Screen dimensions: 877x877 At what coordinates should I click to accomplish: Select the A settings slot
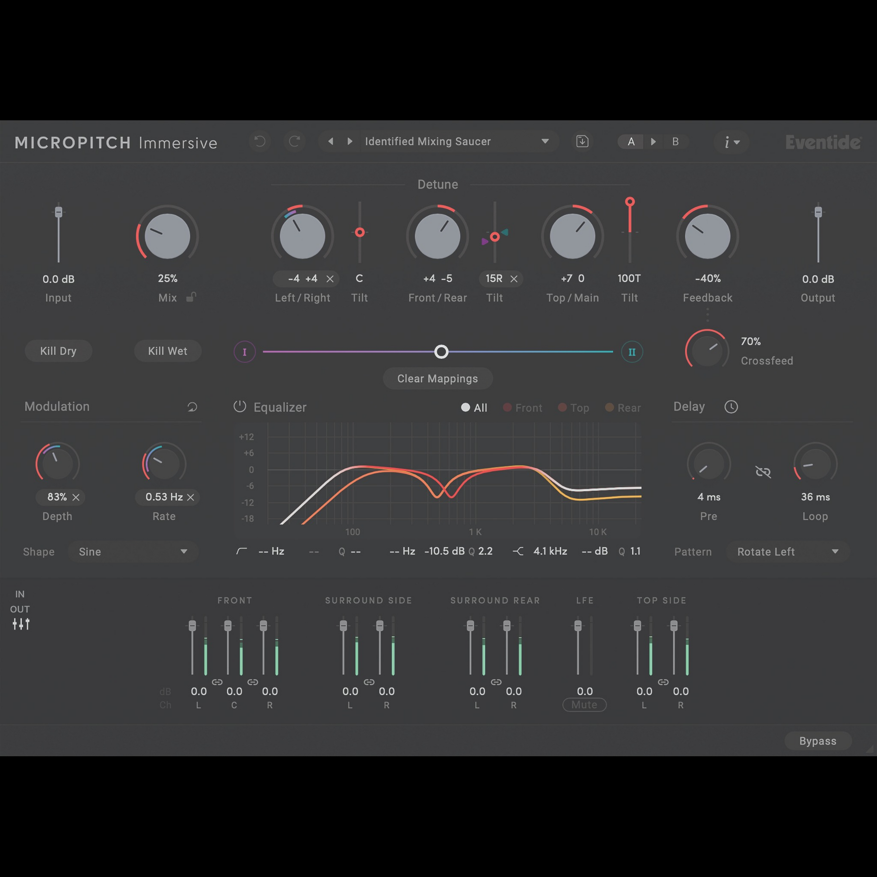(x=631, y=142)
